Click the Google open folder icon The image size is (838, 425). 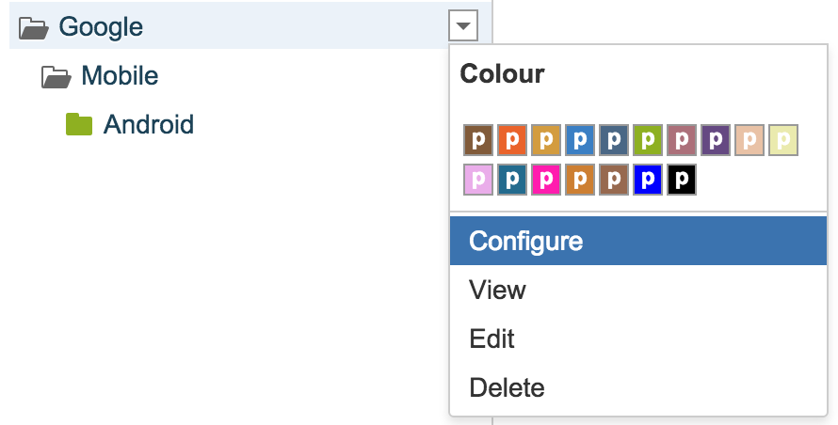[33, 27]
